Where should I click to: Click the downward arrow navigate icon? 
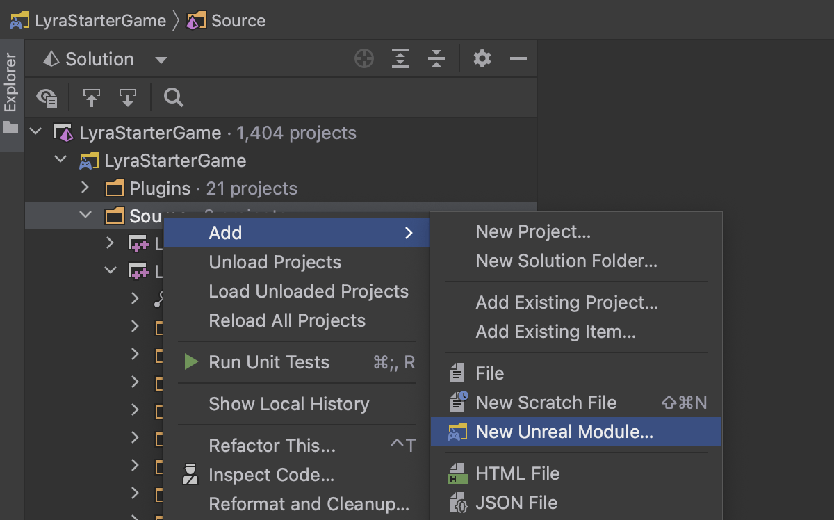128,98
